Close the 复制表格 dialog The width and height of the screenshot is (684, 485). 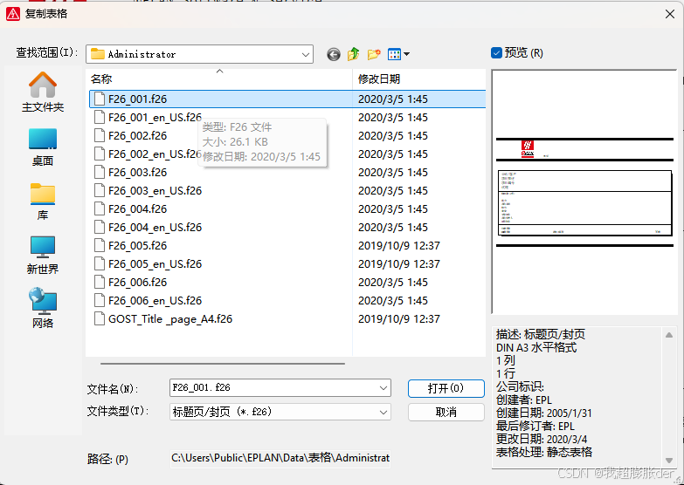(670, 14)
